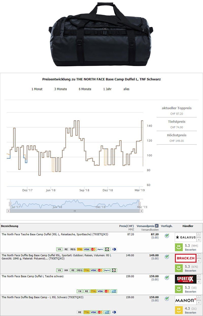Click the Manor shop logo

185,300
